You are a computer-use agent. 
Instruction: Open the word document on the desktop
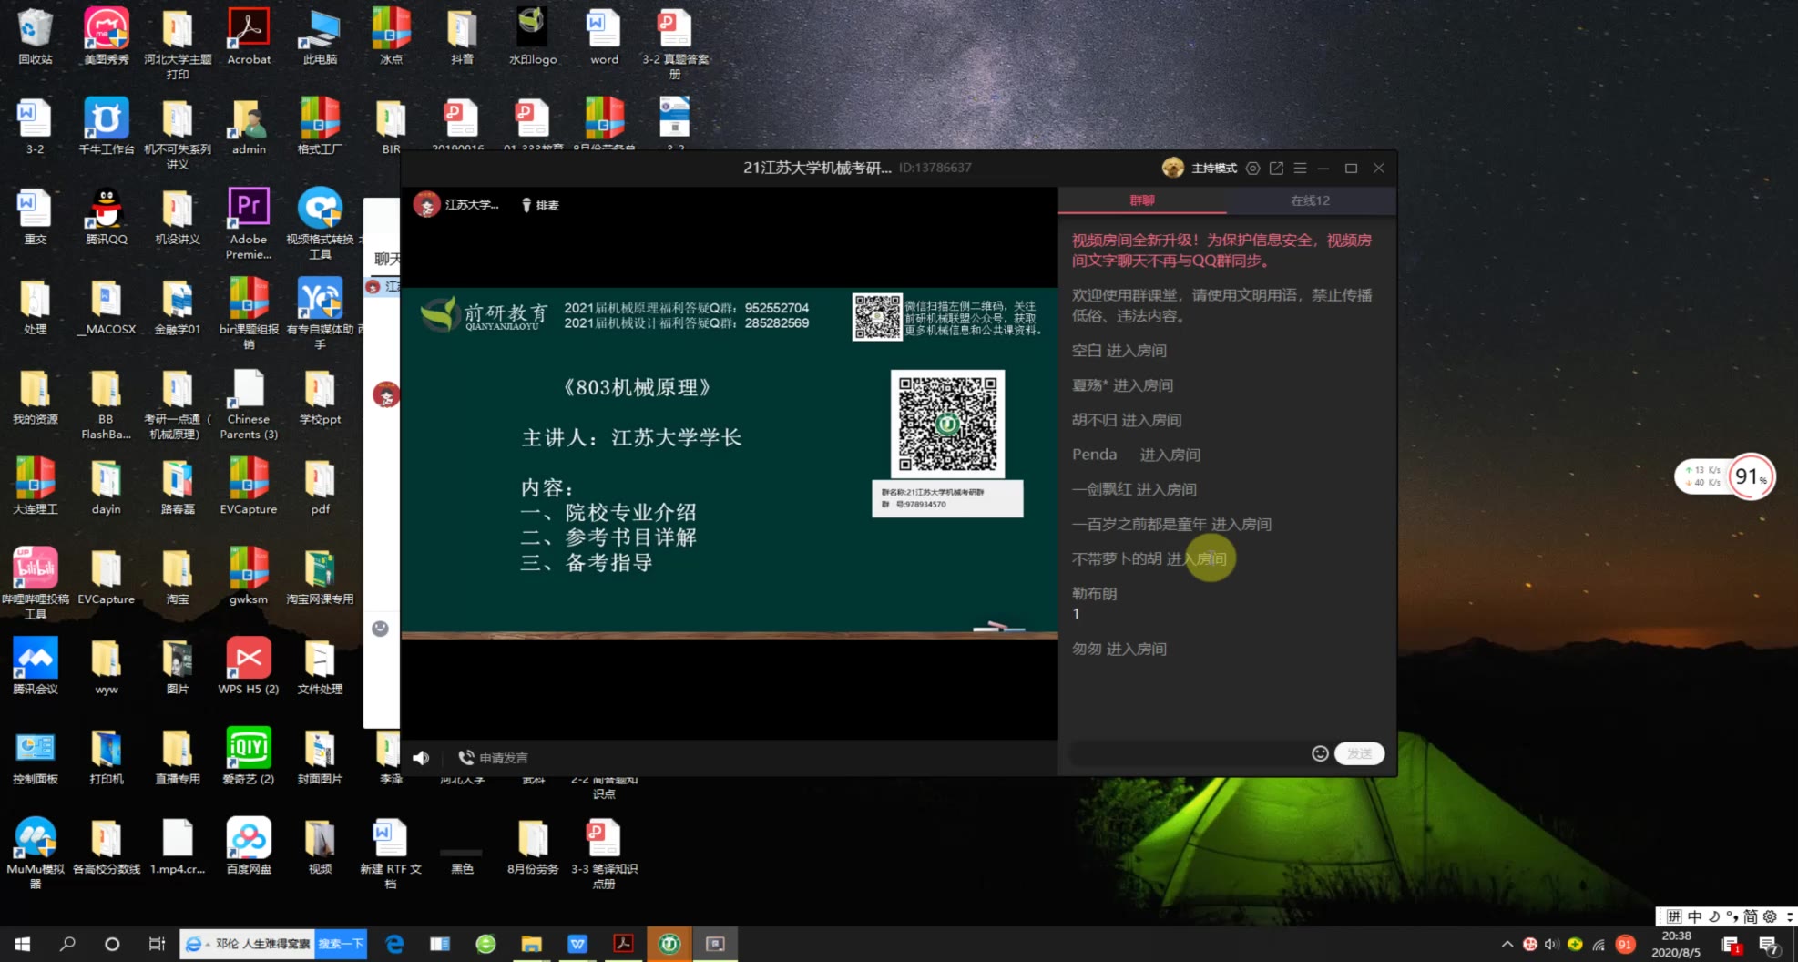tap(604, 36)
